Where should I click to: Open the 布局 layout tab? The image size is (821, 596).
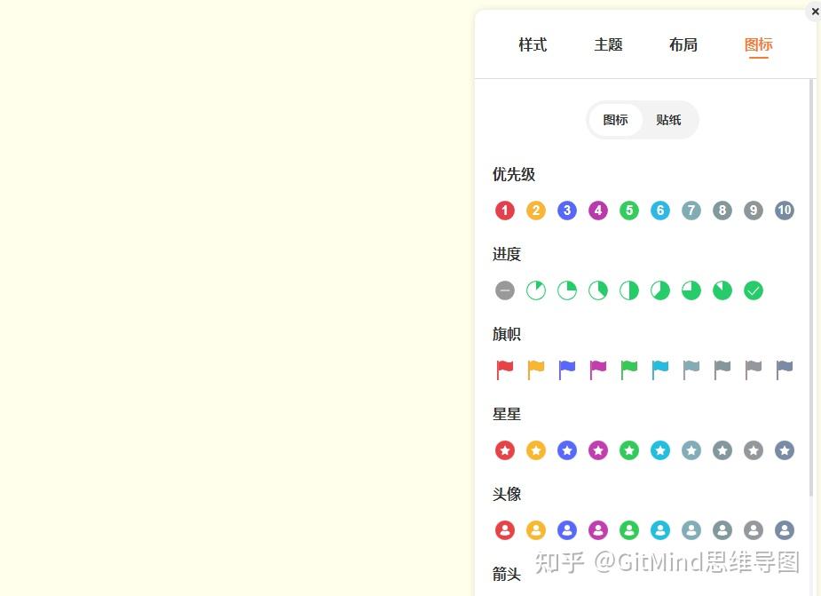click(683, 45)
